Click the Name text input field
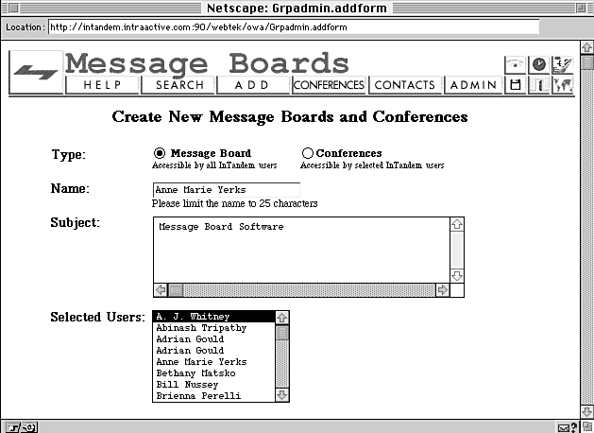Viewport: 594px width, 433px height. pyautogui.click(x=226, y=189)
